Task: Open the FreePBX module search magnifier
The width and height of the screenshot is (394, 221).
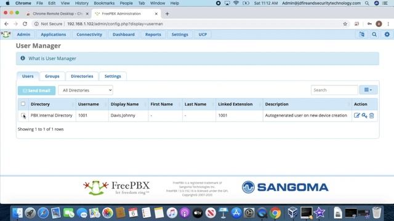Action: [374, 34]
